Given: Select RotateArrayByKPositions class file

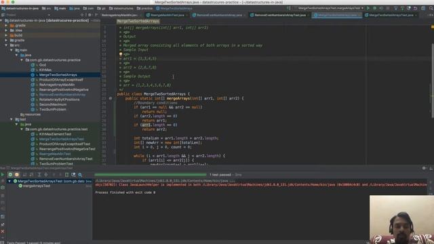Looking at the screenshot, I should click(59, 100).
